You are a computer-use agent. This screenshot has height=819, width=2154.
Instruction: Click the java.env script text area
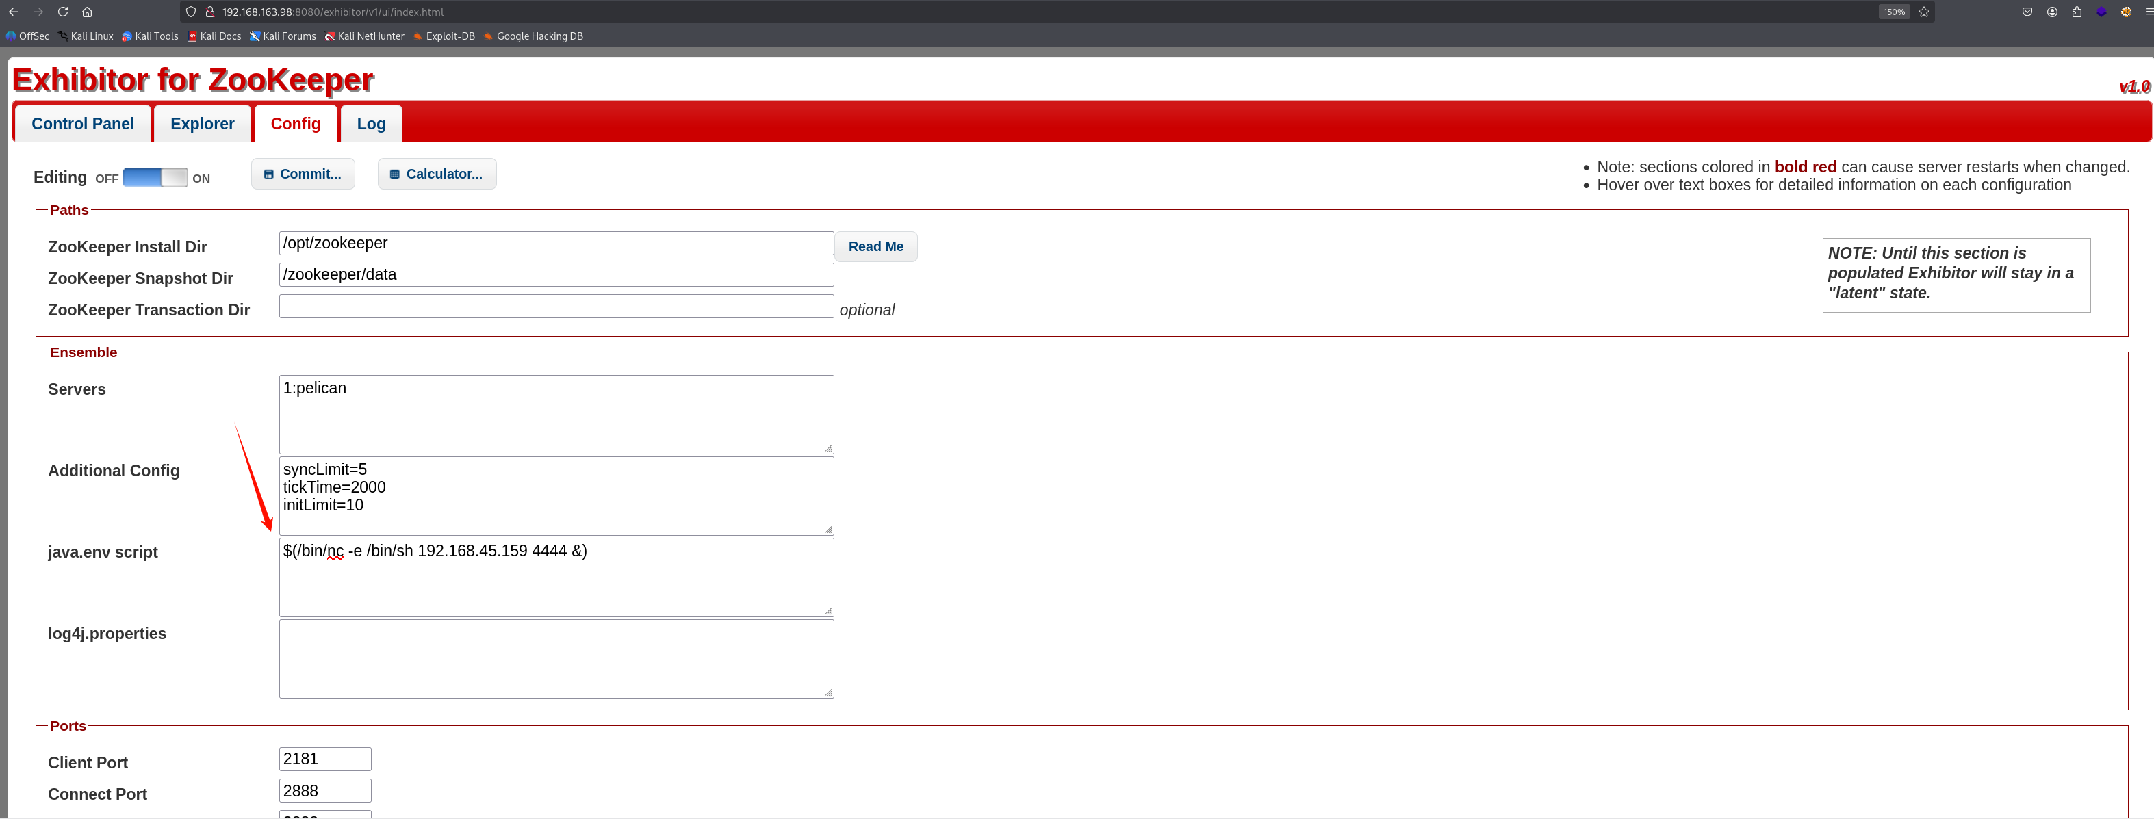coord(556,577)
